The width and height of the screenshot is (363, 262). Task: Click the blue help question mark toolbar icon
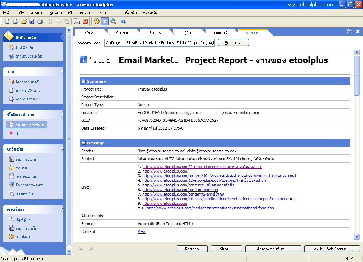[x=123, y=21]
